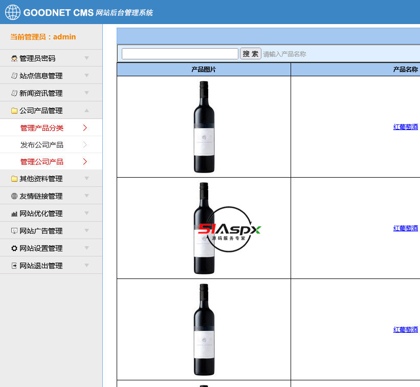Open the first 红葡萄酒 product link
Viewport: 420px width, 387px height.
405,126
